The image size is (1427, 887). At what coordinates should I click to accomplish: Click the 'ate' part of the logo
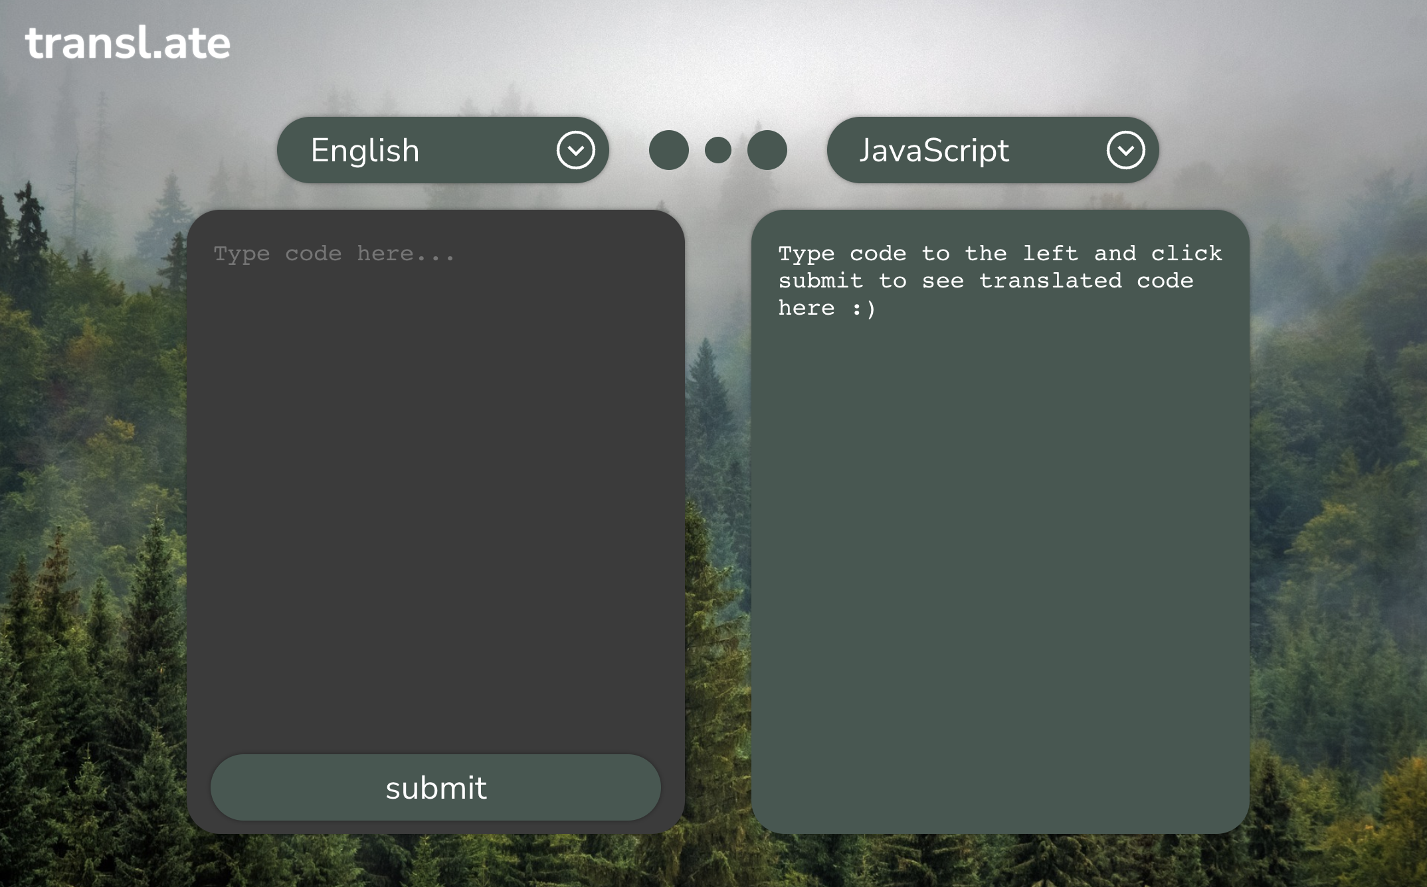click(x=197, y=44)
